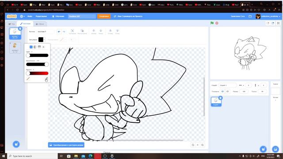Click the zoom reset button in paint editor
Image resolution: width=283 pixels, height=159 pixels.
coord(198,145)
